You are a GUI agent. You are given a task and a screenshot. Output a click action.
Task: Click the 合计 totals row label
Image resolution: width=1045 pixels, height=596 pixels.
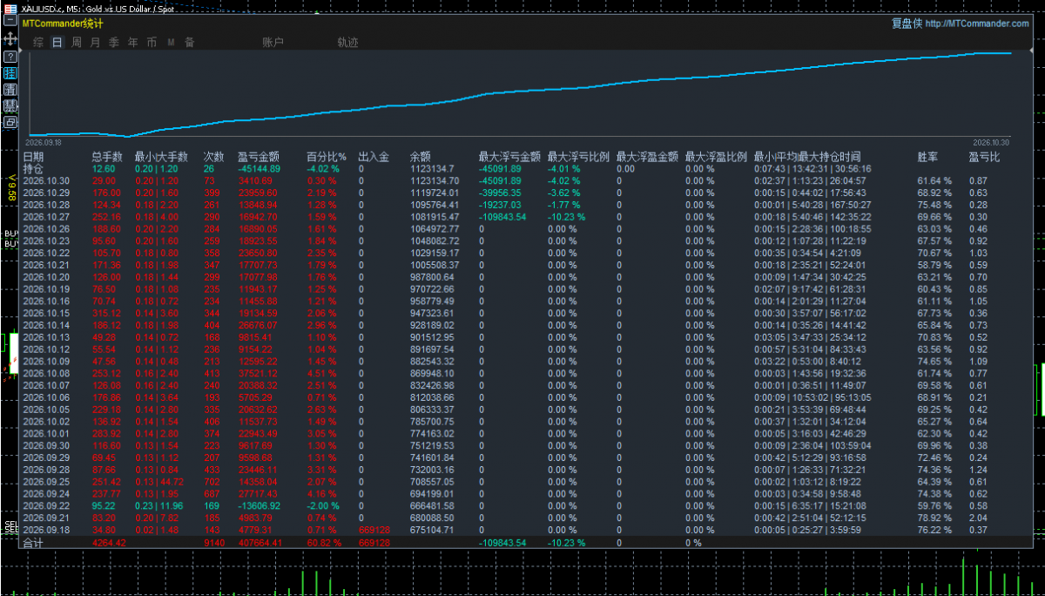click(33, 543)
